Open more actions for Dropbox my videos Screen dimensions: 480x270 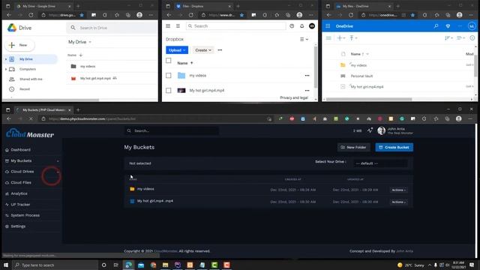click(x=307, y=75)
